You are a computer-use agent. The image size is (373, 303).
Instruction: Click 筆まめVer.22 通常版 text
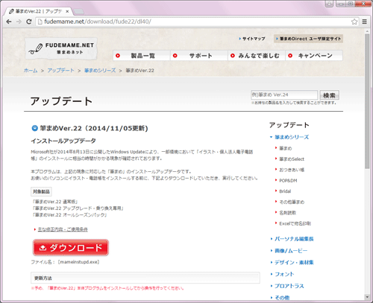[x=55, y=202]
